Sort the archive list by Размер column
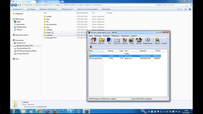 110,51
